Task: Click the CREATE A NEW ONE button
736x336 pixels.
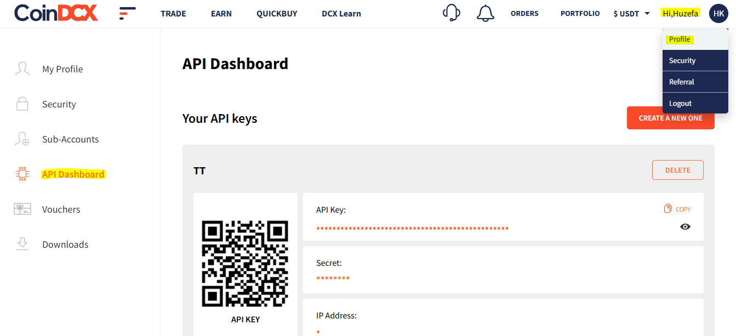Action: click(671, 118)
